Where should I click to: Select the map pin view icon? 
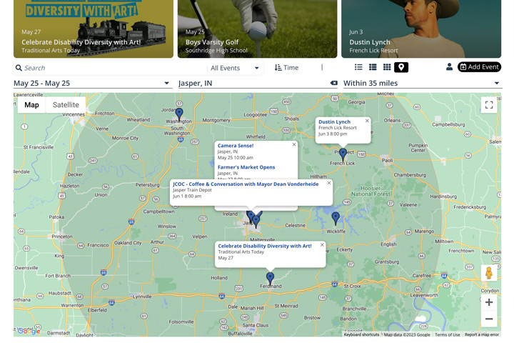401,67
